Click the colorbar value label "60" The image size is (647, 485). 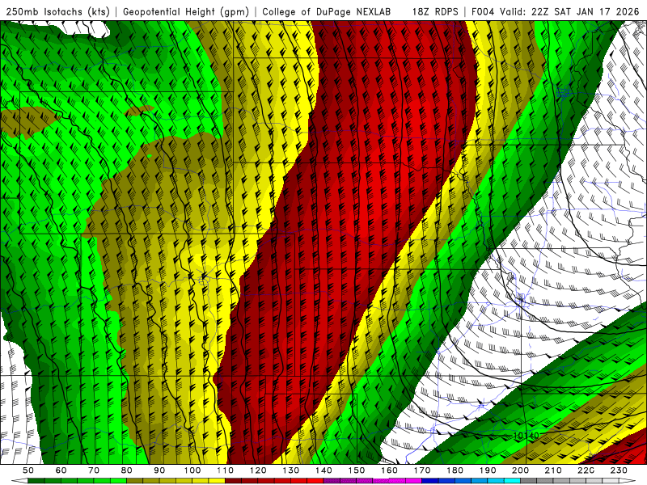click(61, 470)
